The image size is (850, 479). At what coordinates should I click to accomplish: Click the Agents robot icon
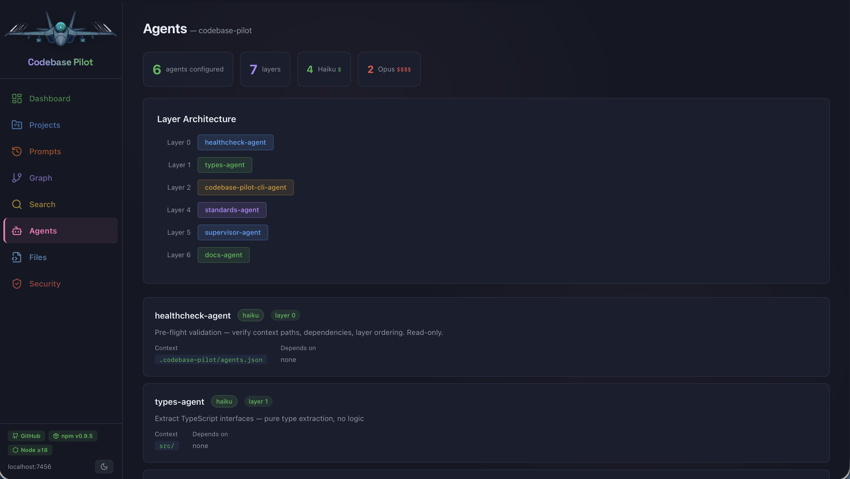[17, 230]
